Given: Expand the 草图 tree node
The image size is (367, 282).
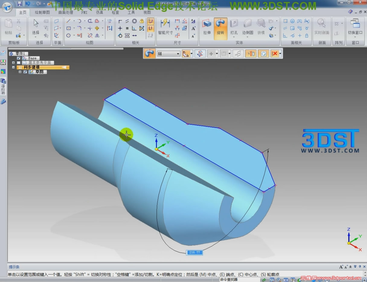Looking at the screenshot, I should tap(20, 72).
